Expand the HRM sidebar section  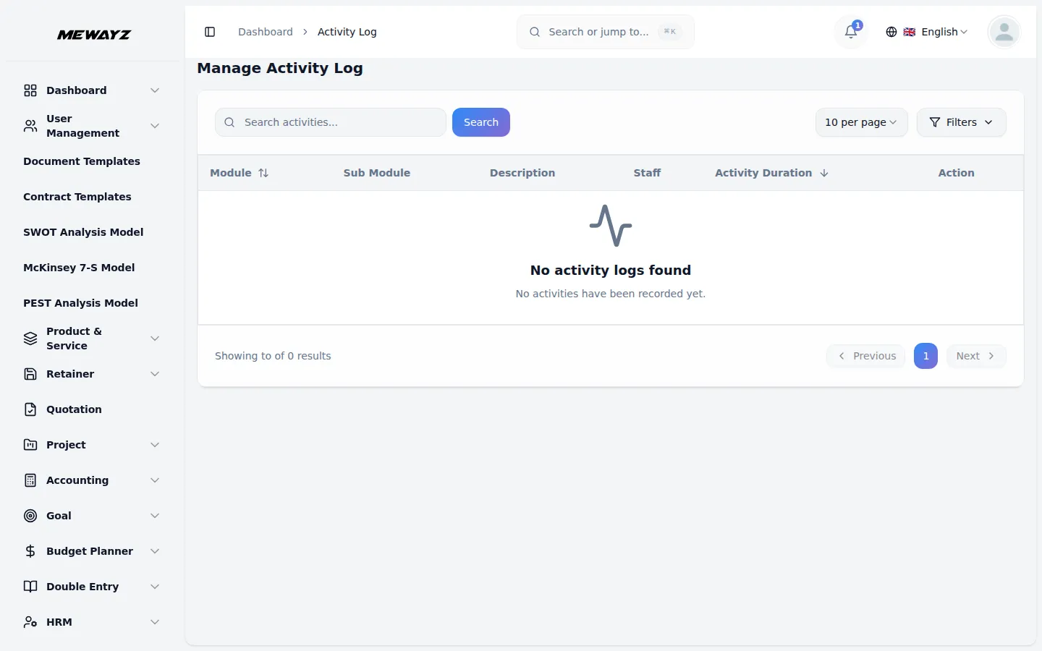click(90, 622)
